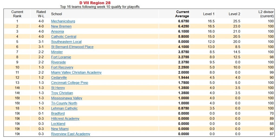Screen dimensions: 277x140
Task: Click the New Bremen team link
Action: pyautogui.click(x=61, y=26)
